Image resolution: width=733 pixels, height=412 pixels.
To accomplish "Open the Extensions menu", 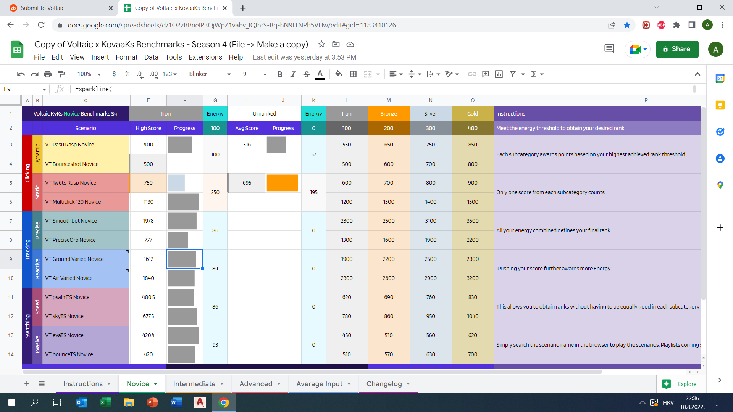I will (205, 57).
